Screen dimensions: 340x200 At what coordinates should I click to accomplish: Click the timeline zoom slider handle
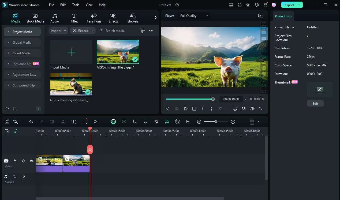216,122
